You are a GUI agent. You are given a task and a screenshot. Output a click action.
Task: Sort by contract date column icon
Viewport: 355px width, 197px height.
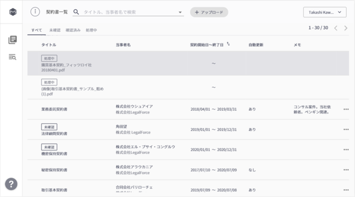click(x=228, y=44)
